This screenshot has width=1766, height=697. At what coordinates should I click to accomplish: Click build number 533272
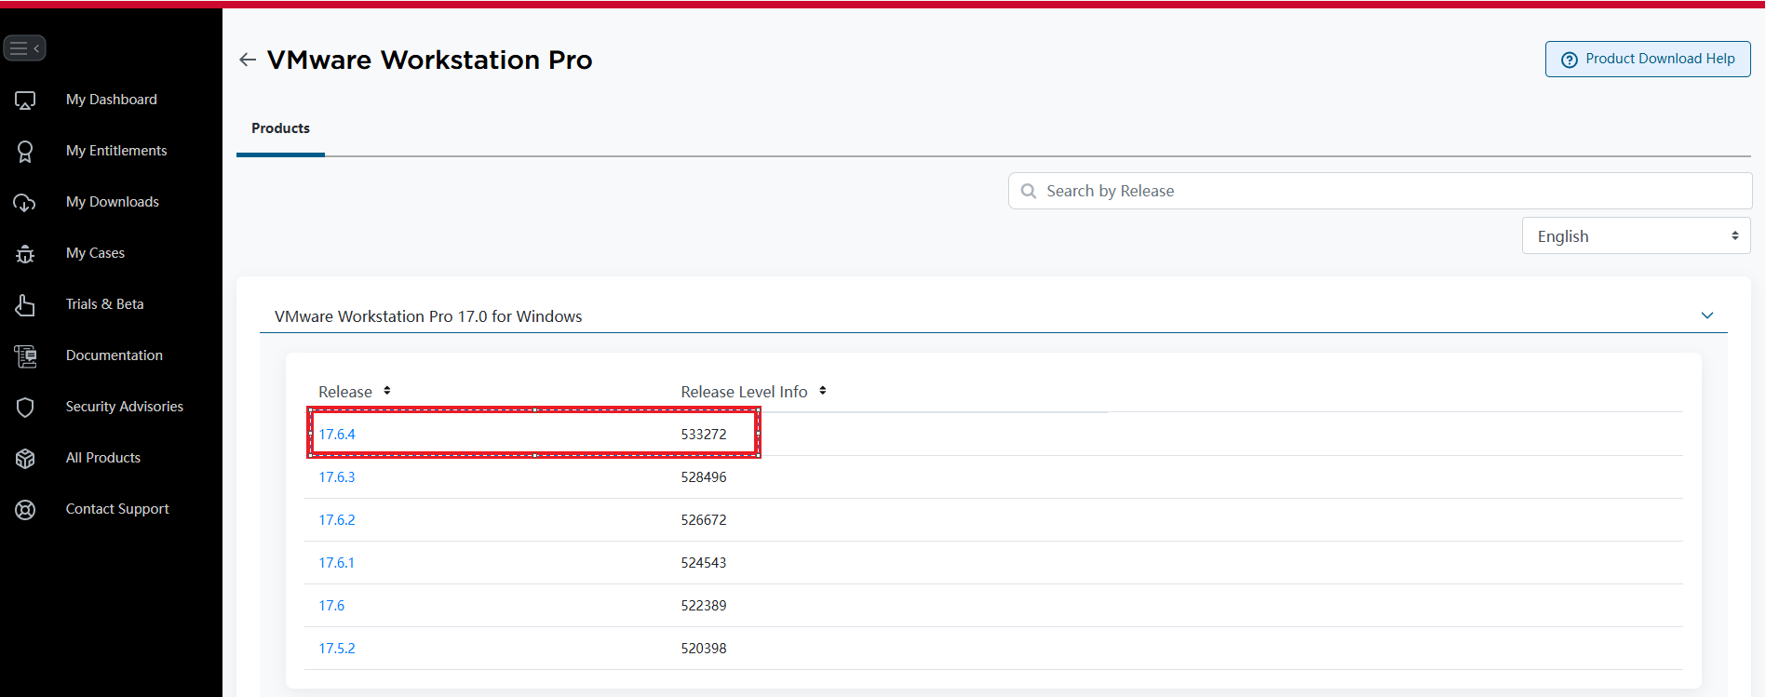pos(704,435)
